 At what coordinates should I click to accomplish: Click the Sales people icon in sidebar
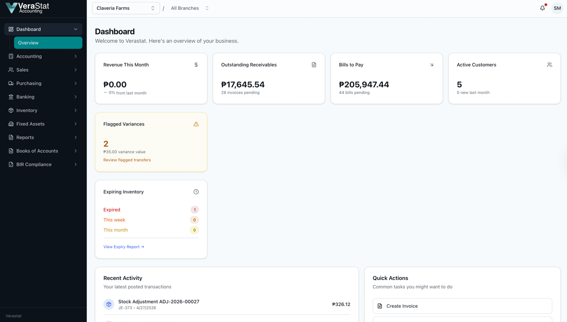click(x=11, y=70)
